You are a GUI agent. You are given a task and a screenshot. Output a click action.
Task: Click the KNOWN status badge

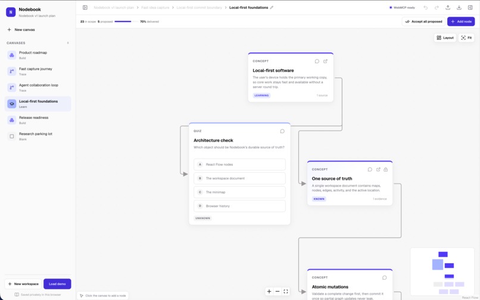pos(319,199)
